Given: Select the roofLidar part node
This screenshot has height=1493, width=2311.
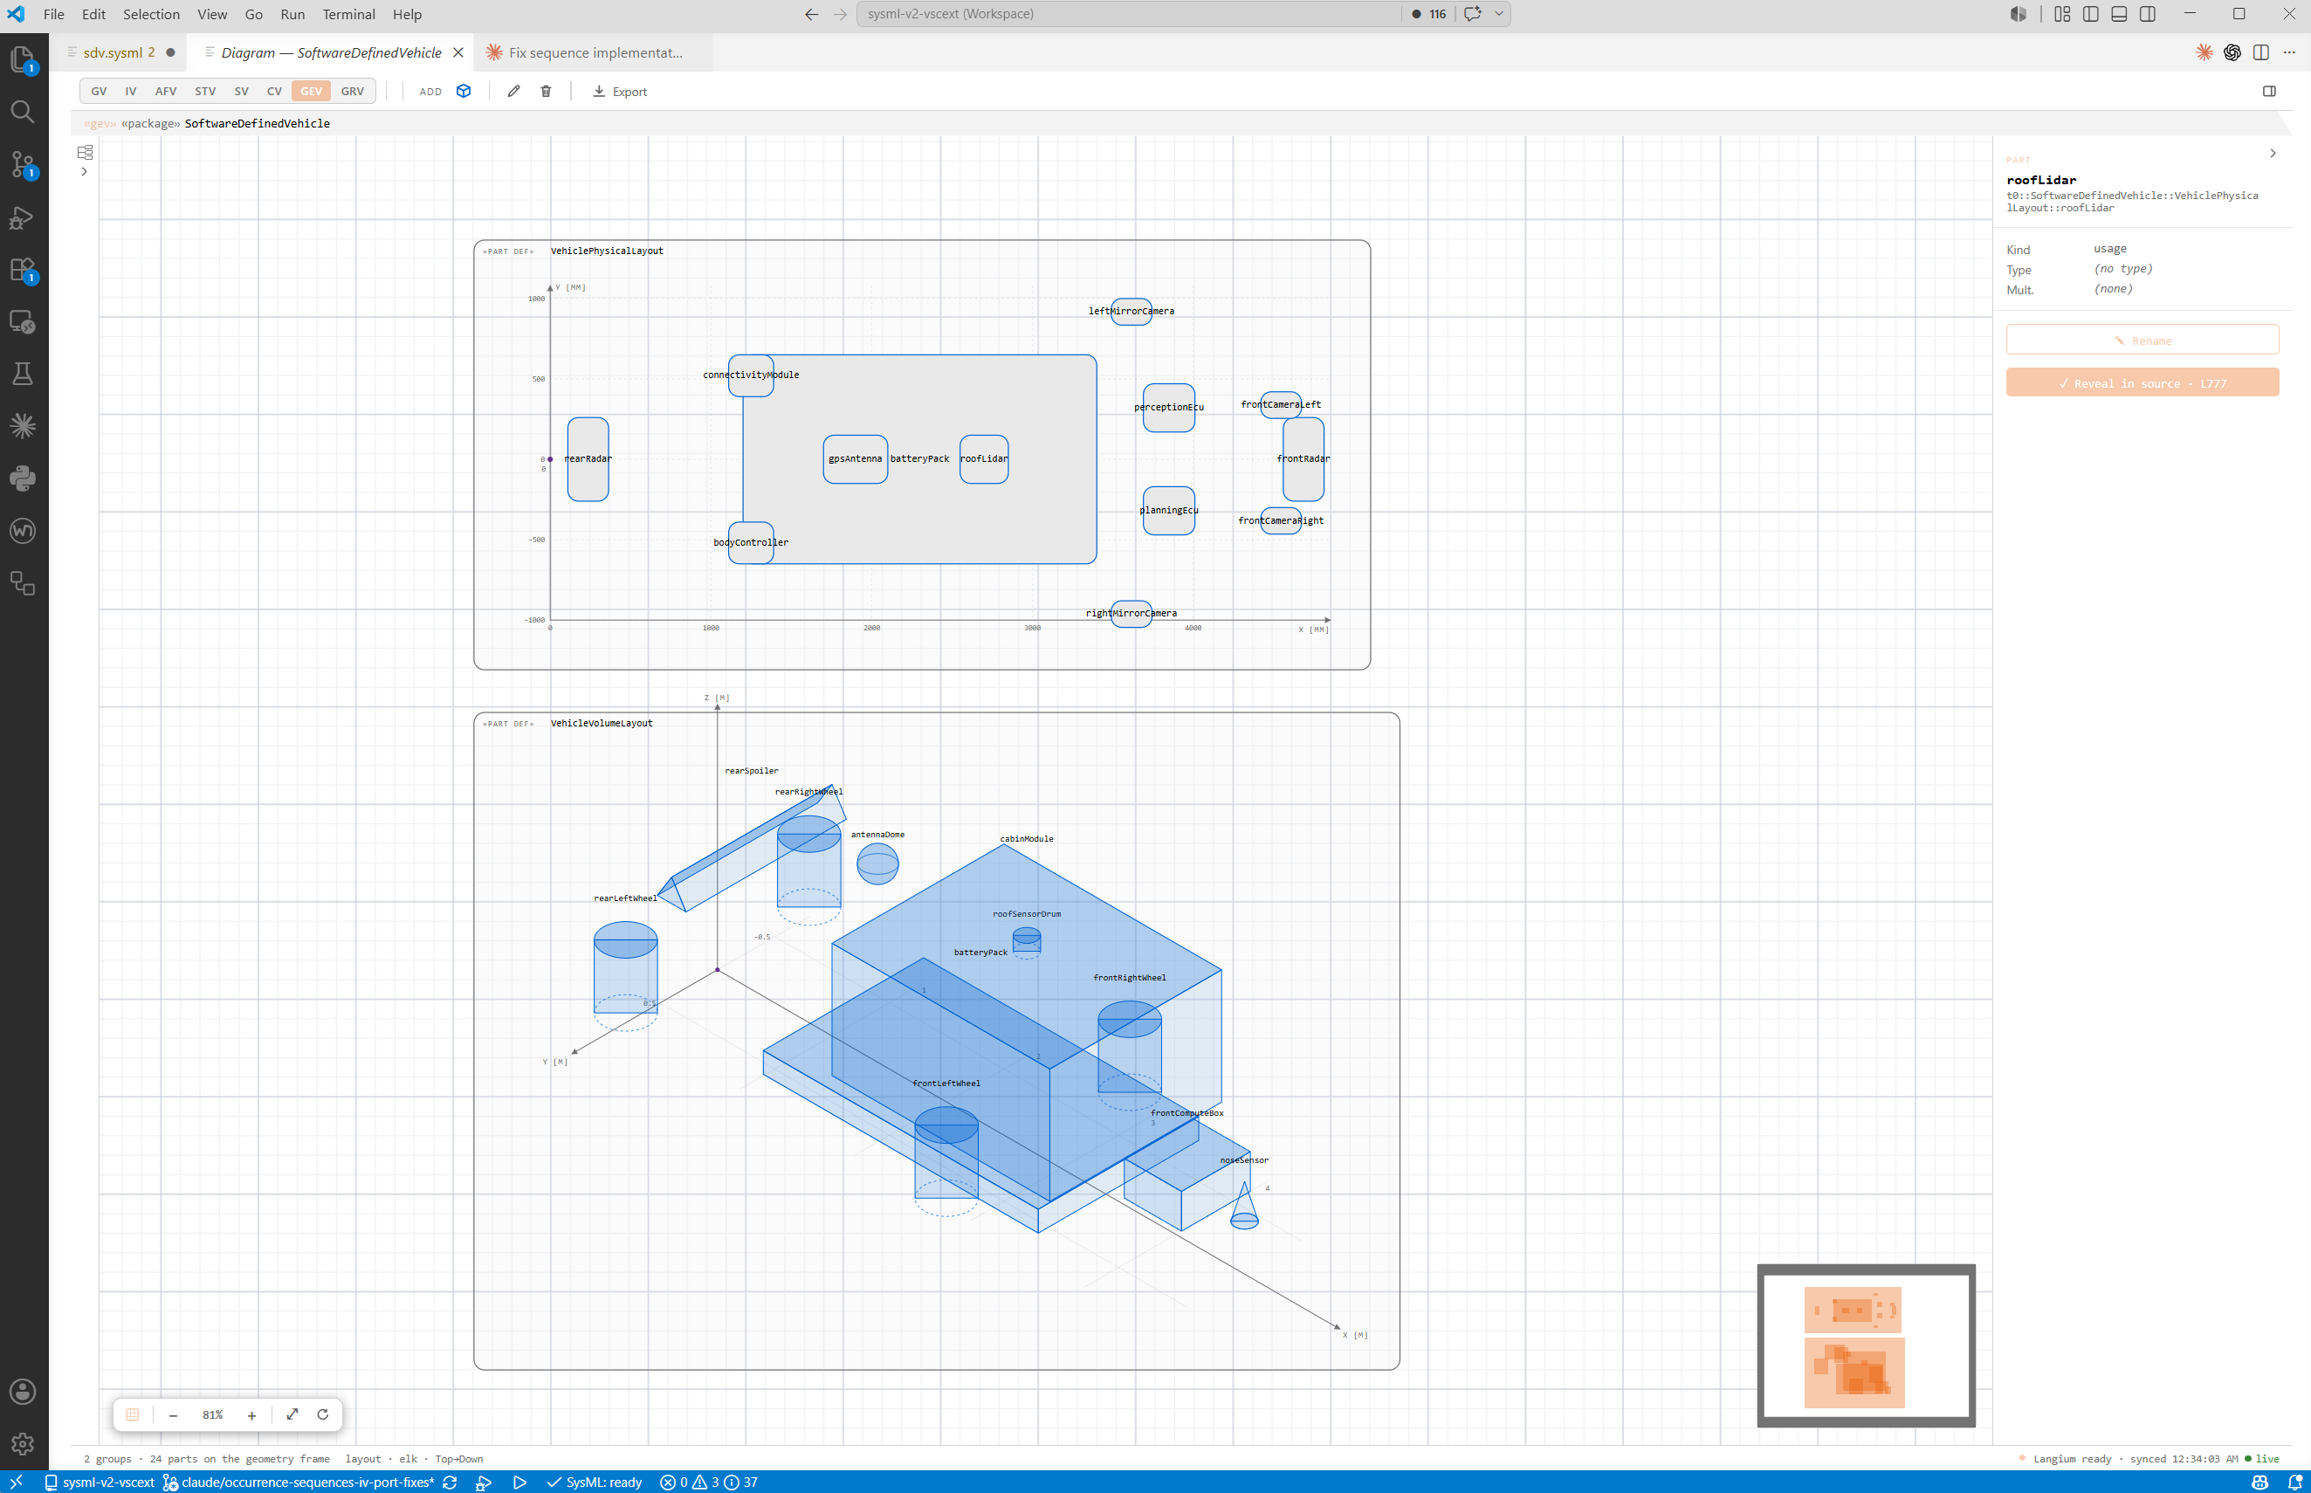Looking at the screenshot, I should pyautogui.click(x=984, y=458).
